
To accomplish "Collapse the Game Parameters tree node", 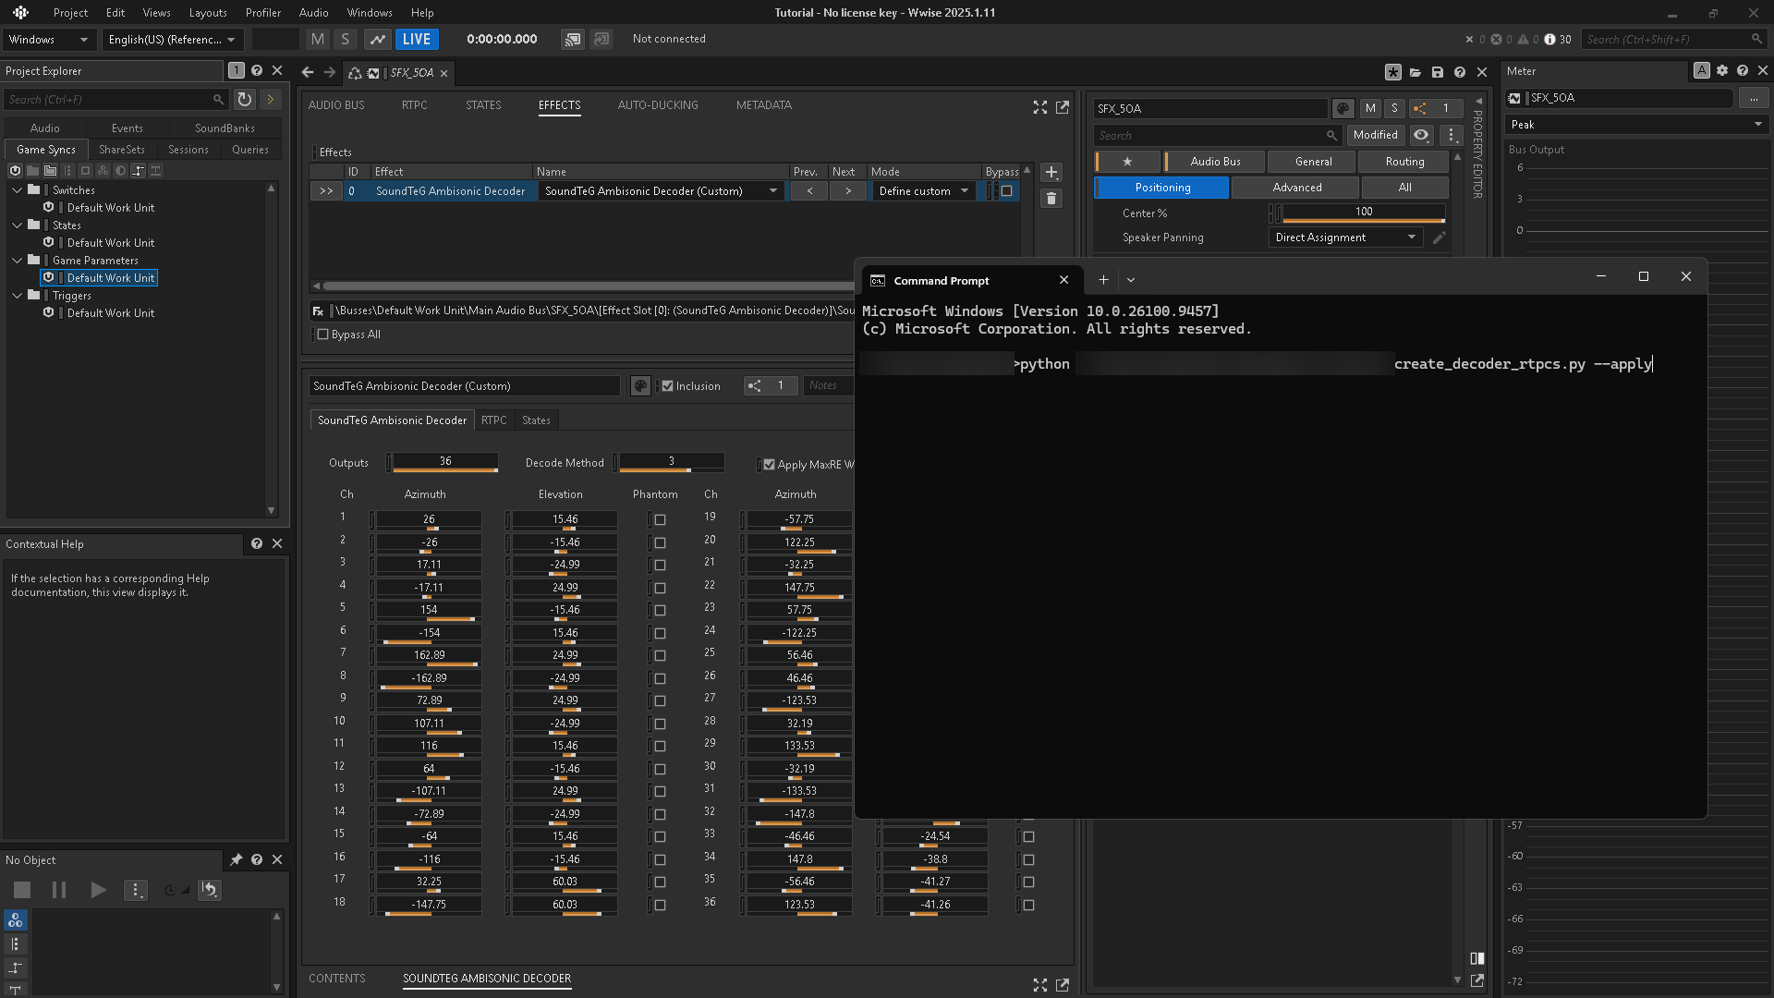I will pos(18,261).
